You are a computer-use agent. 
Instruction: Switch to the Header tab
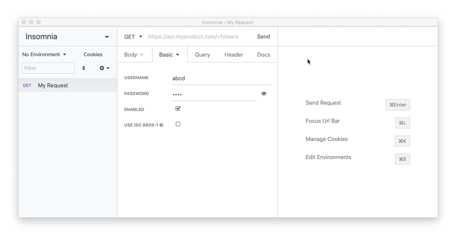click(234, 55)
